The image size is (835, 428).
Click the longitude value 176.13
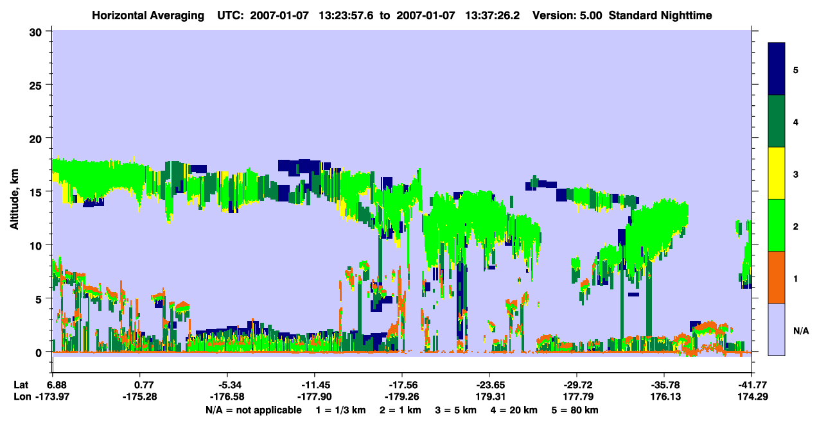[x=664, y=397]
